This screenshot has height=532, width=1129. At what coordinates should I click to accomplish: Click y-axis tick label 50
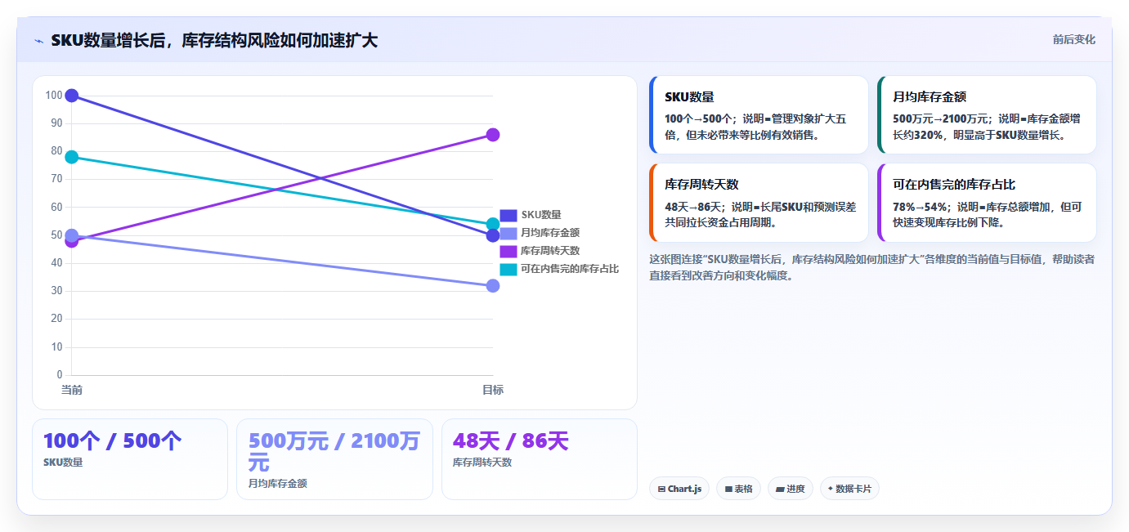click(x=56, y=235)
